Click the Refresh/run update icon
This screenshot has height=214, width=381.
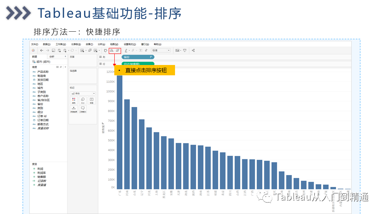(x=72, y=50)
